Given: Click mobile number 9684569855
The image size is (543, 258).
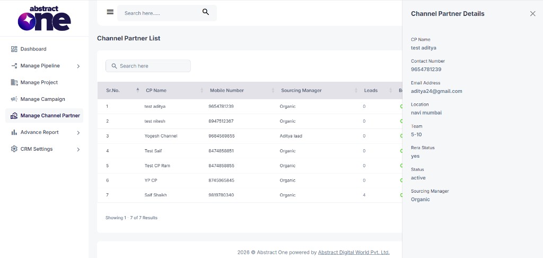Looking at the screenshot, I should pyautogui.click(x=221, y=136).
